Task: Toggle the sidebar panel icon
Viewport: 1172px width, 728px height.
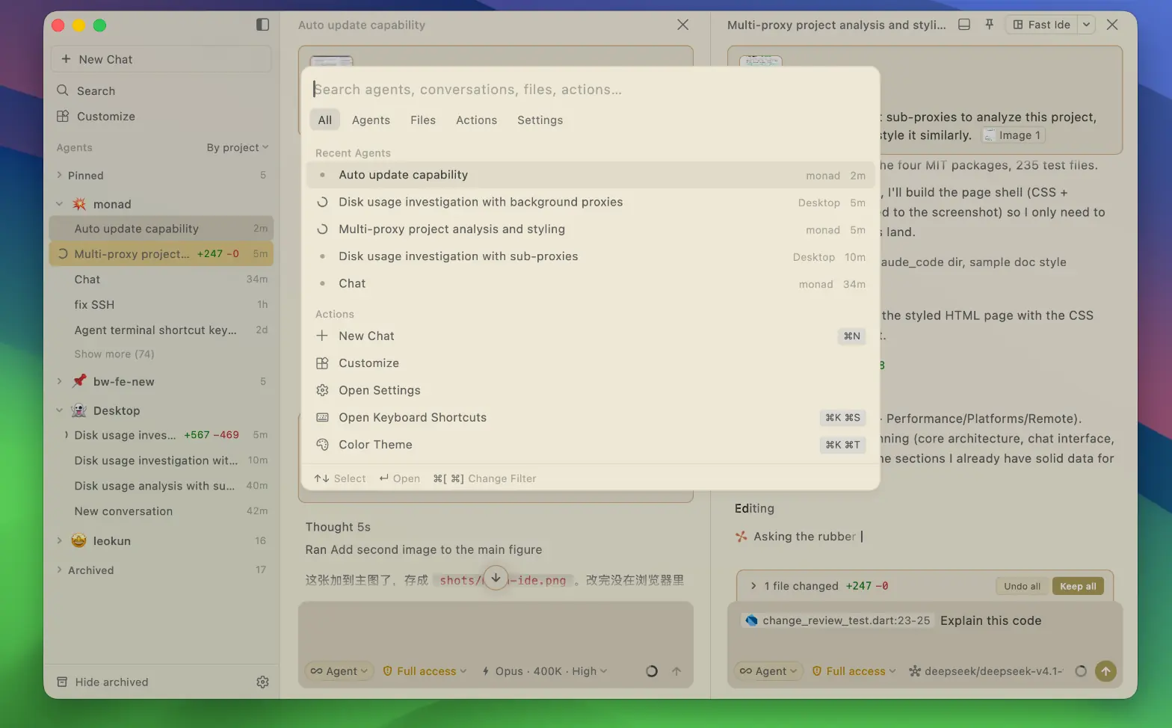Action: (262, 25)
